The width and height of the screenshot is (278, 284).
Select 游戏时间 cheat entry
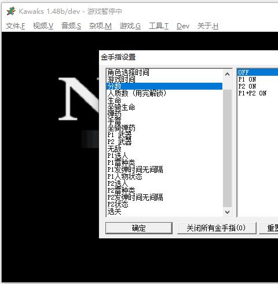[164, 79]
